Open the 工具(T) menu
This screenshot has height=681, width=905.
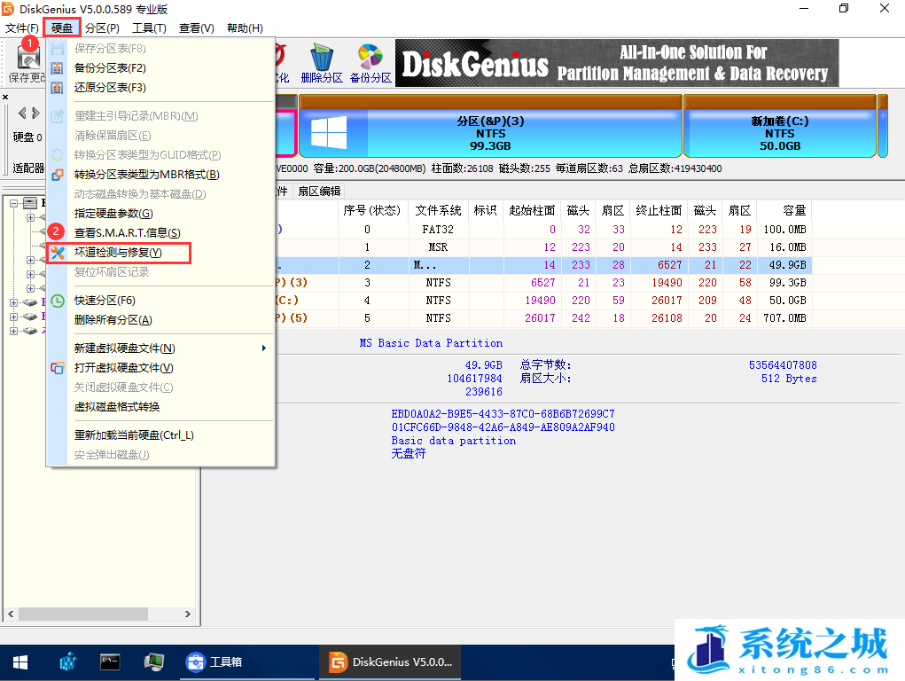tap(149, 28)
